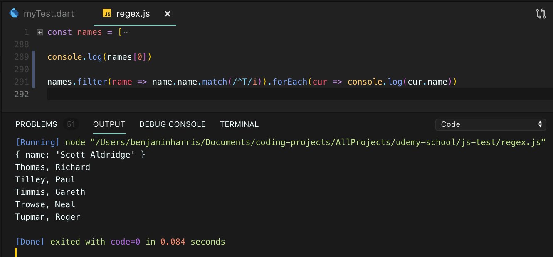Viewport: 553px width, 257px height.
Task: Switch to the myTest.dart tab
Action: 48,14
